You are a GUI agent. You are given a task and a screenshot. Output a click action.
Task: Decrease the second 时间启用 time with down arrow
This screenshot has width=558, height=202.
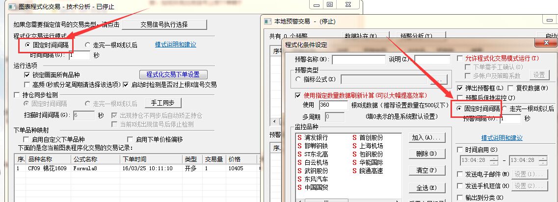(x=542, y=163)
